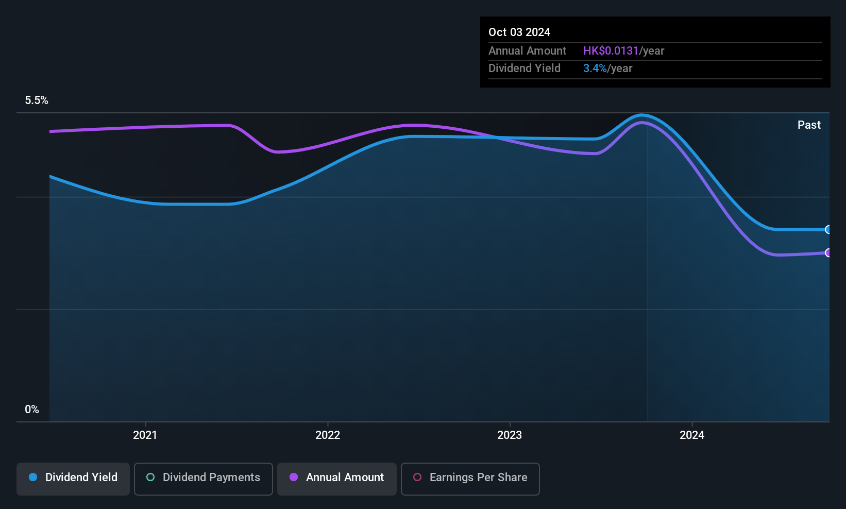Screen dimensions: 846x509
Task: Click the 2022 axis label
Action: 328,435
